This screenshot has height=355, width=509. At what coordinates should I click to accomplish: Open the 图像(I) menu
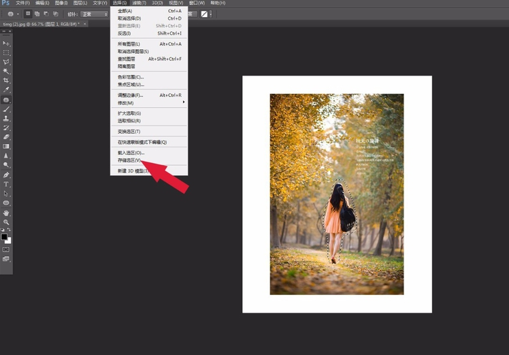61,3
